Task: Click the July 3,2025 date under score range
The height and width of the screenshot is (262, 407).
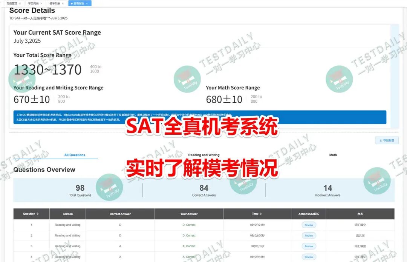Action: click(27, 41)
